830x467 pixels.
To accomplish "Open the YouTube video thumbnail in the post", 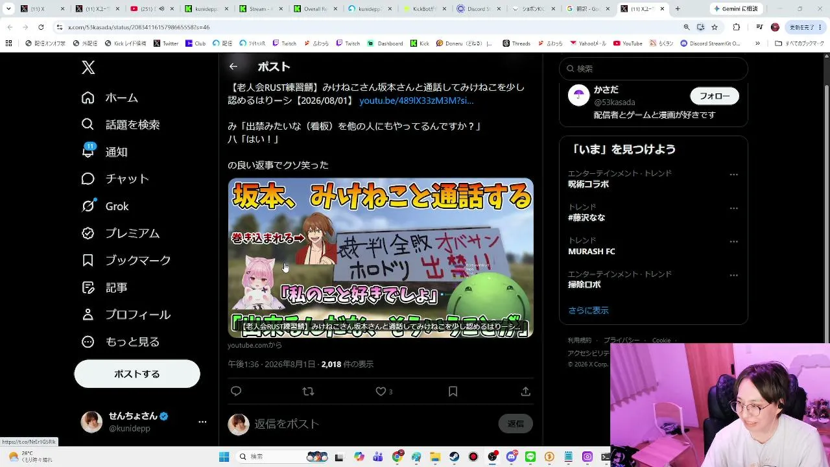I will point(381,258).
